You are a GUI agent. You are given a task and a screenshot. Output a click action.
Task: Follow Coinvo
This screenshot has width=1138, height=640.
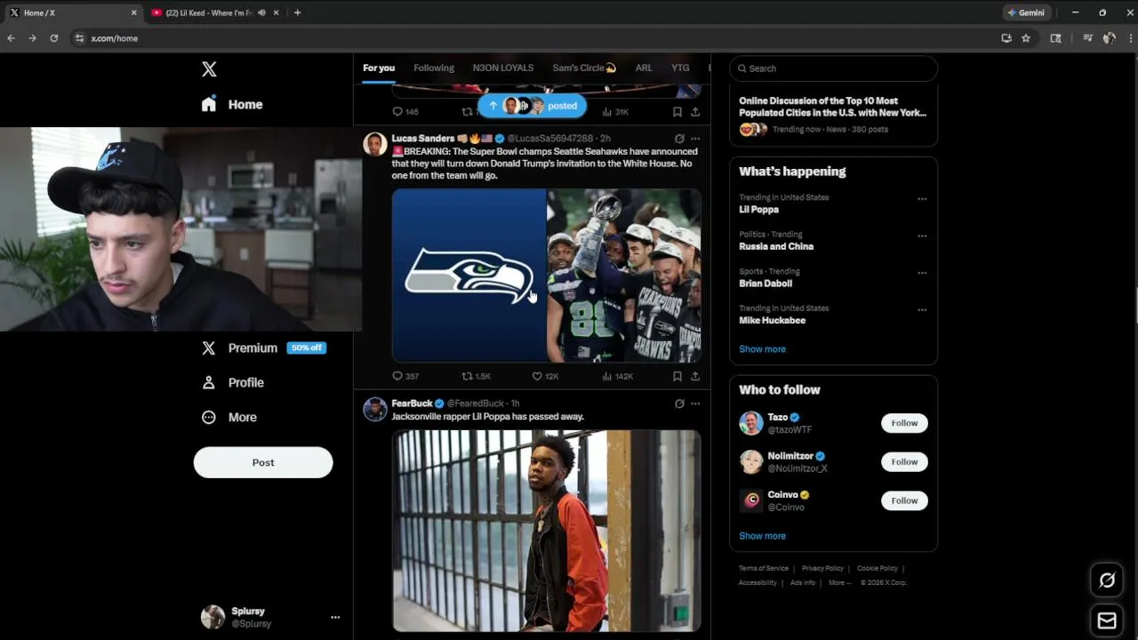tap(904, 500)
